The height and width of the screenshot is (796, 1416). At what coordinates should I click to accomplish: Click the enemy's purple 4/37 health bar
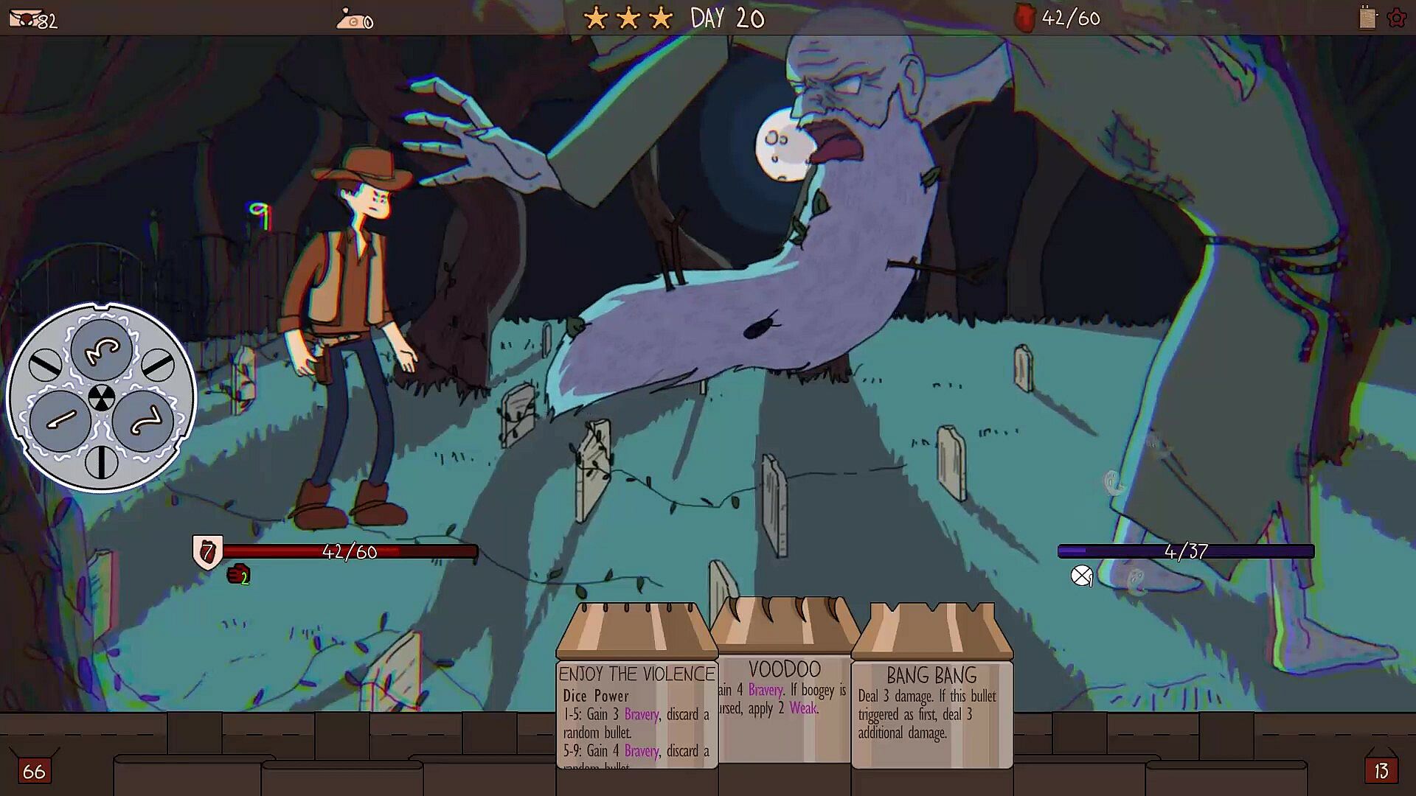pos(1185,551)
